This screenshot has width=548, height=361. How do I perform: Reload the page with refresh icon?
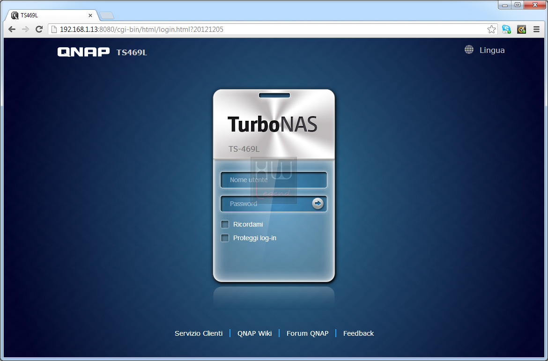click(39, 29)
